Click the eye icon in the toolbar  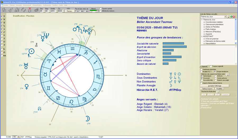click(36, 10)
